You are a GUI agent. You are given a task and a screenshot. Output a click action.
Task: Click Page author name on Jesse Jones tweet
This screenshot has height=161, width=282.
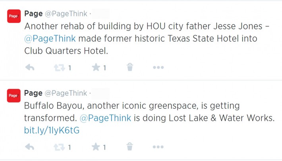point(33,14)
